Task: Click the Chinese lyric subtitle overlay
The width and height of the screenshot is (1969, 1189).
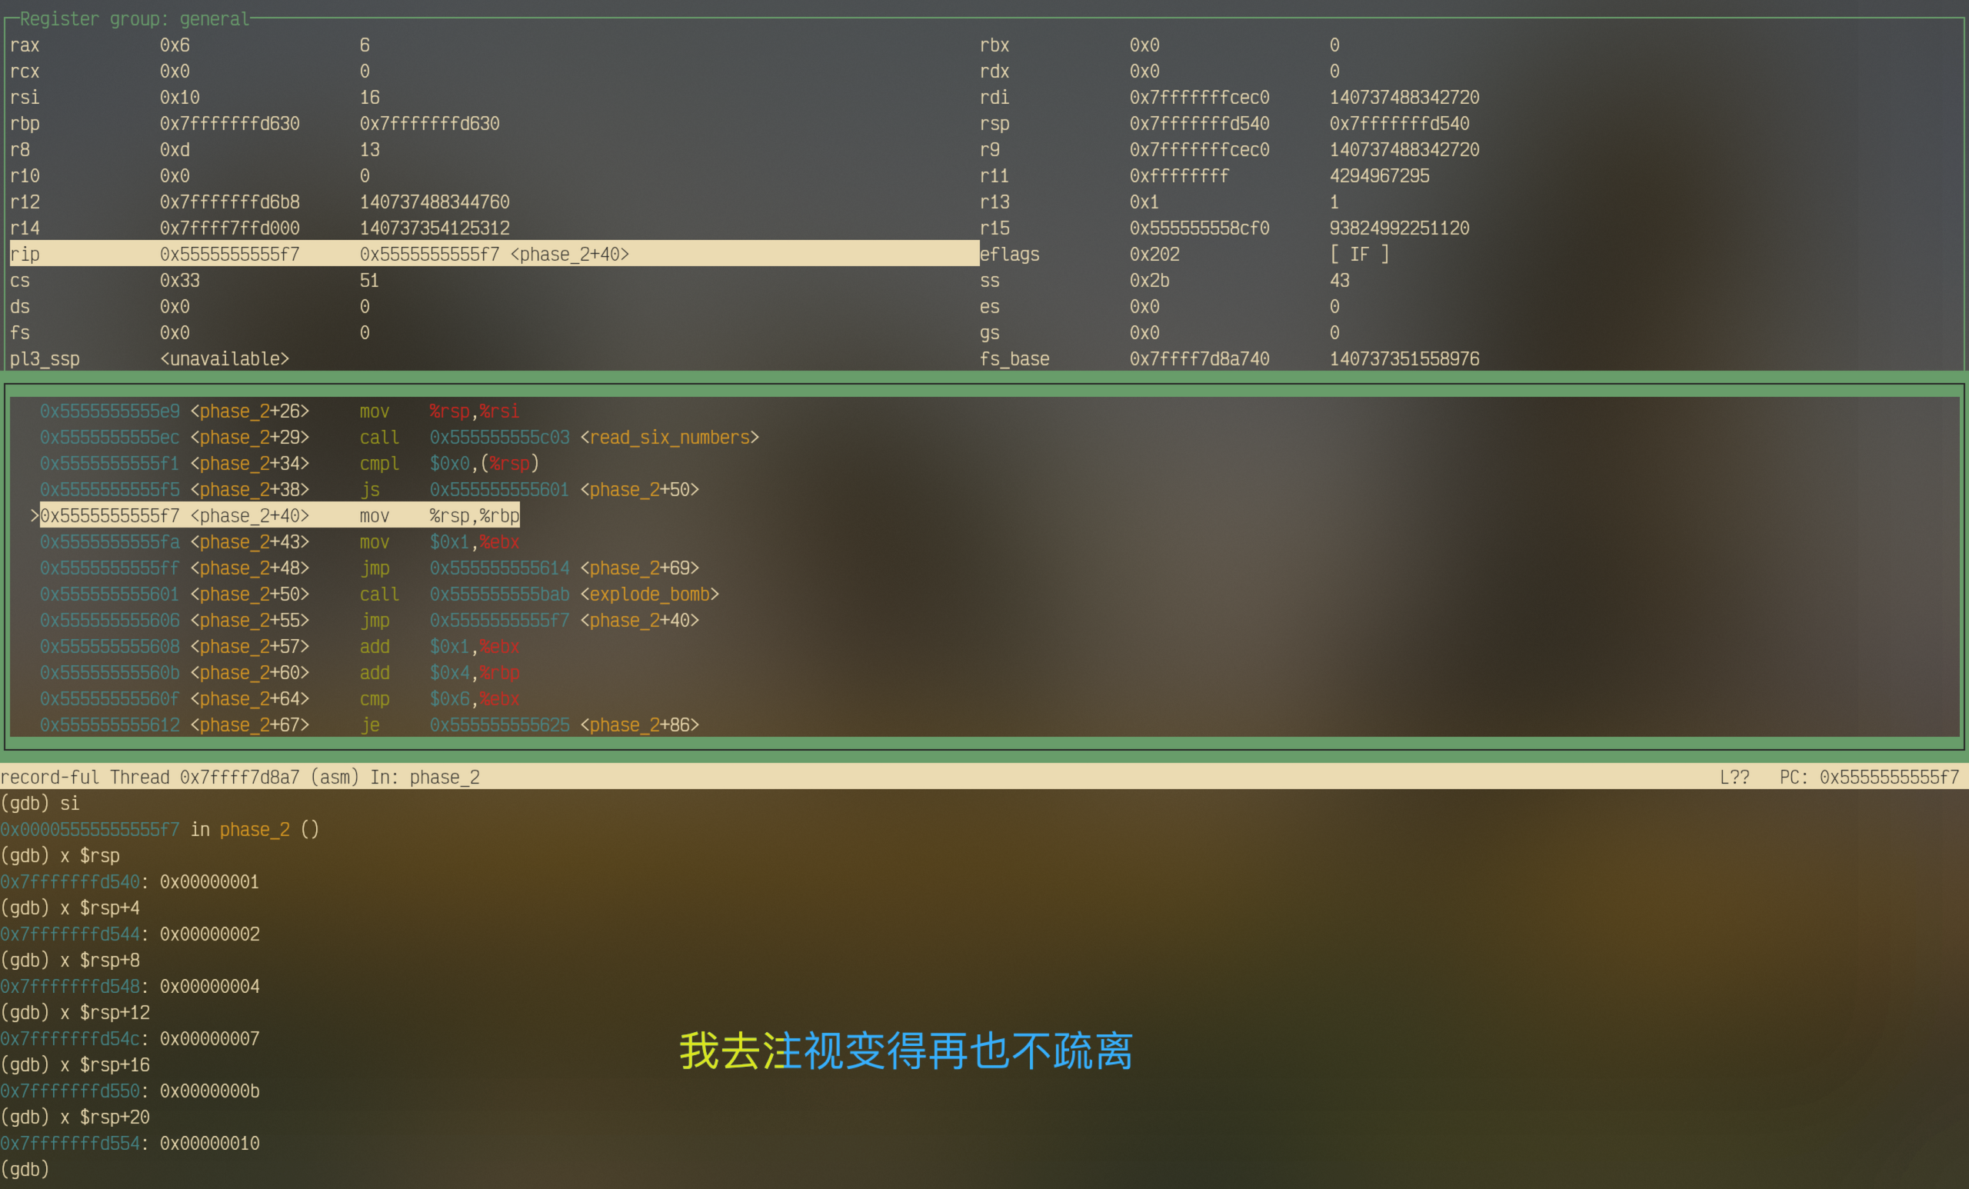Action: (905, 1050)
